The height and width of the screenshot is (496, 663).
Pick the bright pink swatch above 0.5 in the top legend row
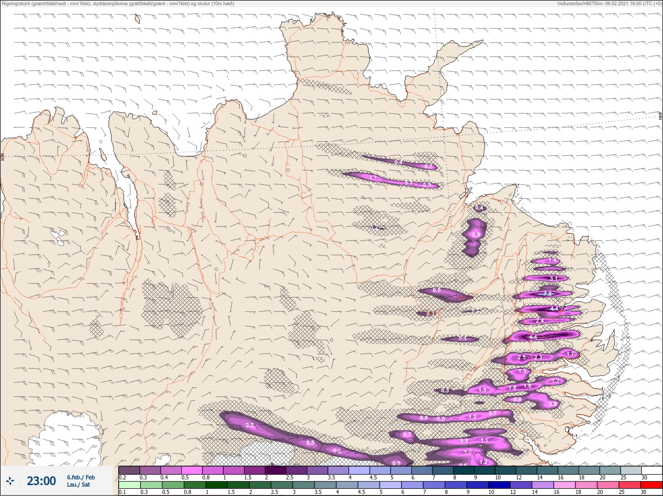pos(192,470)
